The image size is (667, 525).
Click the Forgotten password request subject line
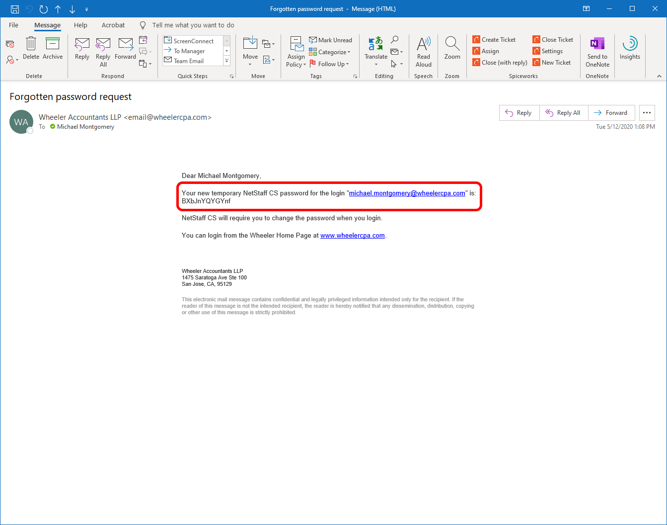(x=71, y=96)
